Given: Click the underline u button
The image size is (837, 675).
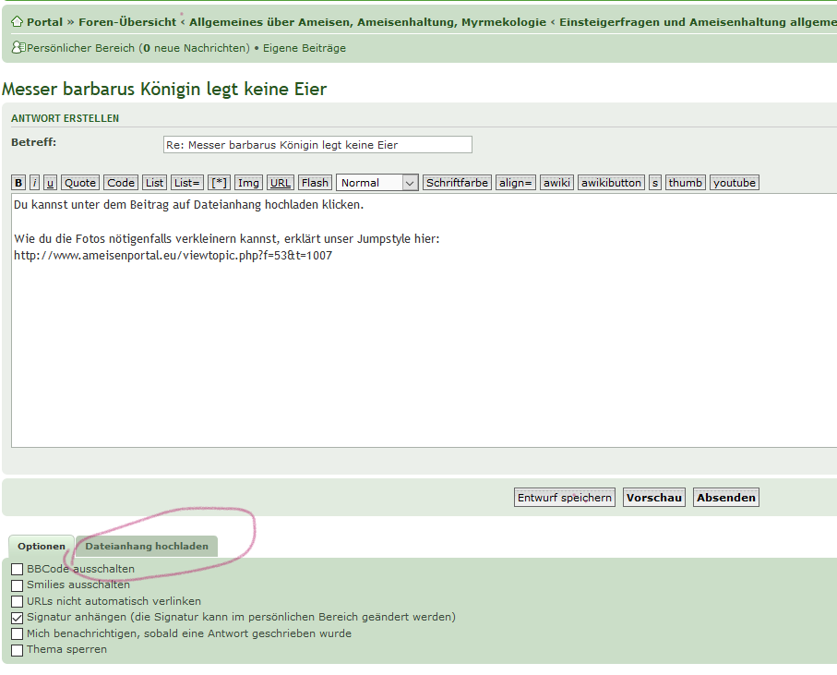Looking at the screenshot, I should 50,183.
